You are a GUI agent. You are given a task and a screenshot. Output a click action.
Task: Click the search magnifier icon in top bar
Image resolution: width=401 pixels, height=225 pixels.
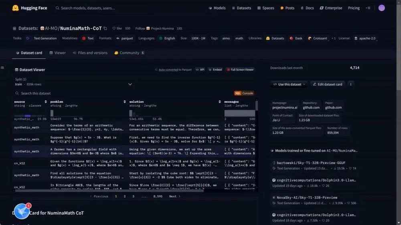pos(57,8)
